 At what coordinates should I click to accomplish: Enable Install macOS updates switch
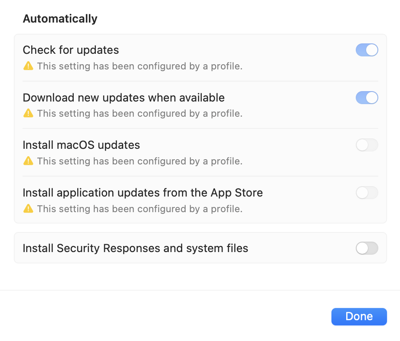(367, 145)
